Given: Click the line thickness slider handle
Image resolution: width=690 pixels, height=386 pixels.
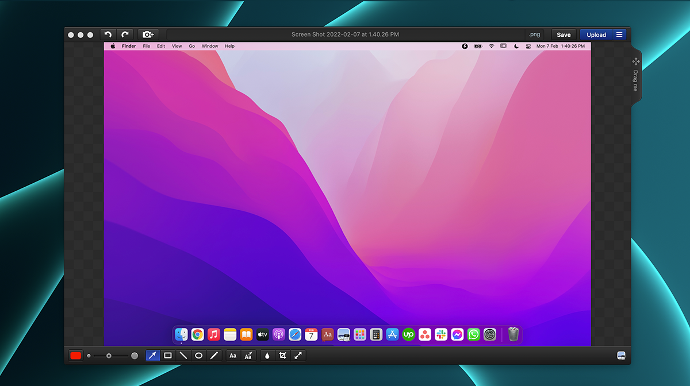Looking at the screenshot, I should 109,356.
